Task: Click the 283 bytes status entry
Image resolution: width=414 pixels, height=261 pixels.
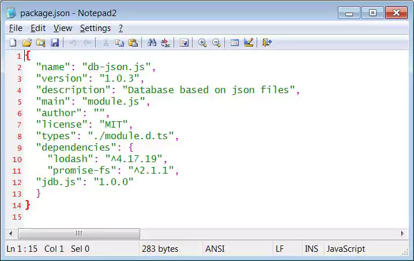Action: tap(160, 248)
